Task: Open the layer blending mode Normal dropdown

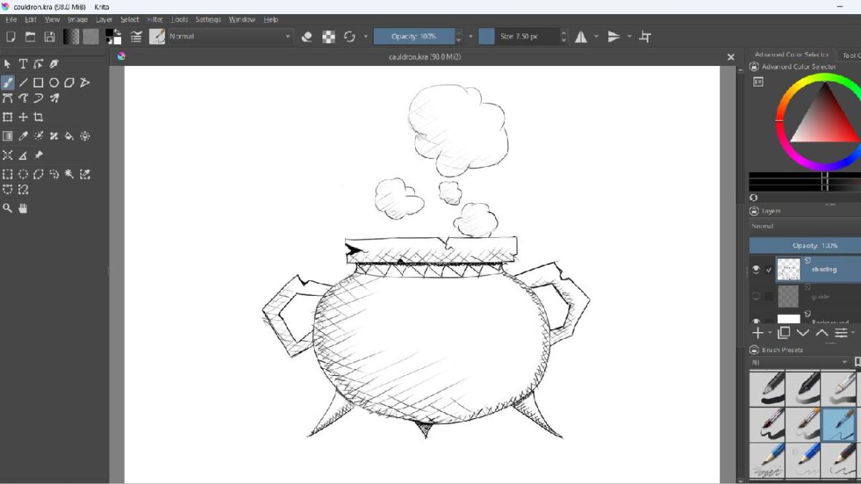Action: pos(805,226)
